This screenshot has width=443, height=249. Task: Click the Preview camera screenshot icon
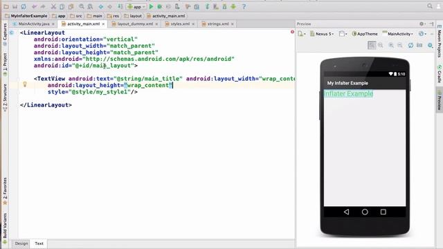click(x=419, y=45)
